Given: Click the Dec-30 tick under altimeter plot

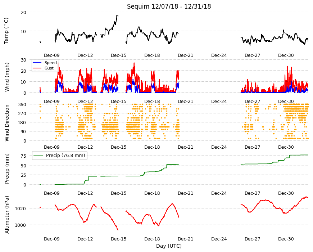Looking at the screenshot, I should coord(286,239).
